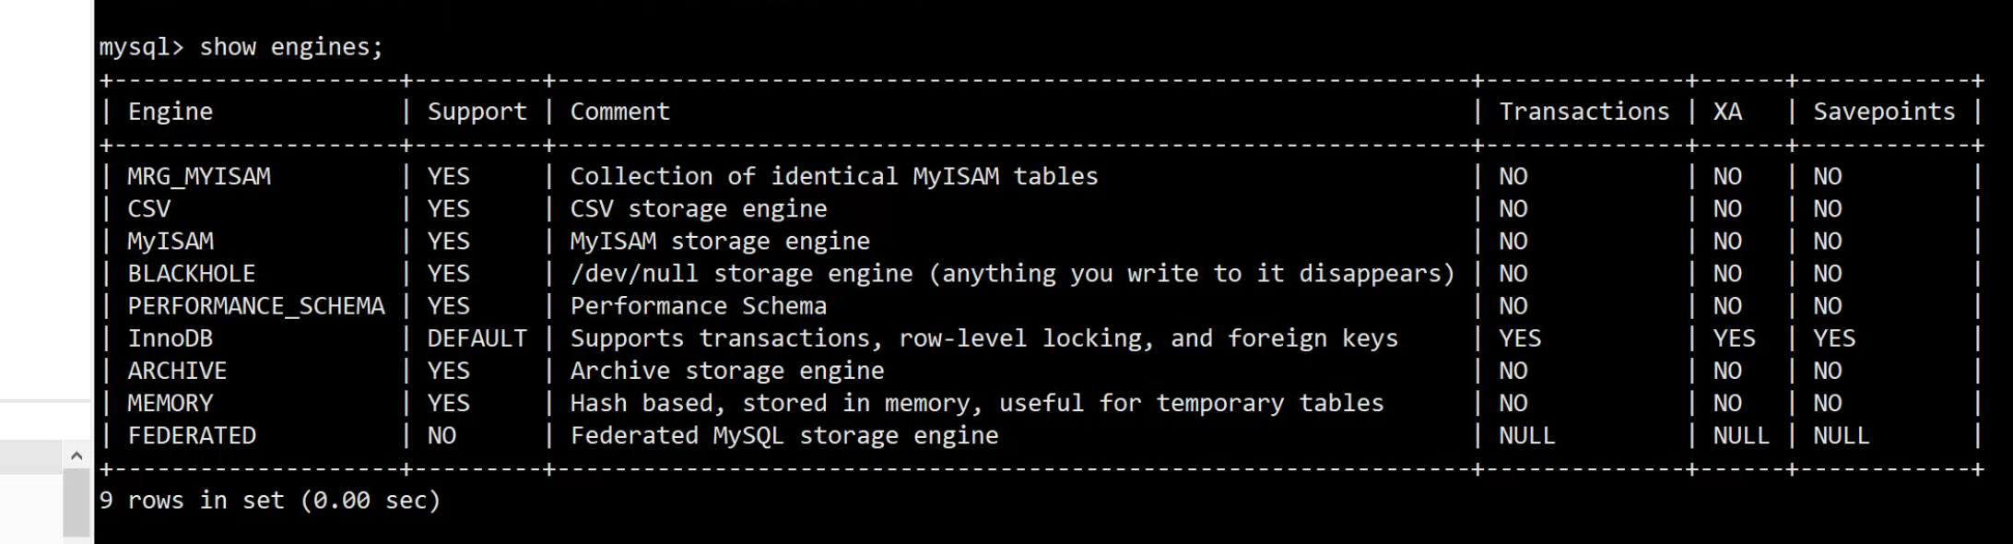Click the Support column header

point(477,112)
